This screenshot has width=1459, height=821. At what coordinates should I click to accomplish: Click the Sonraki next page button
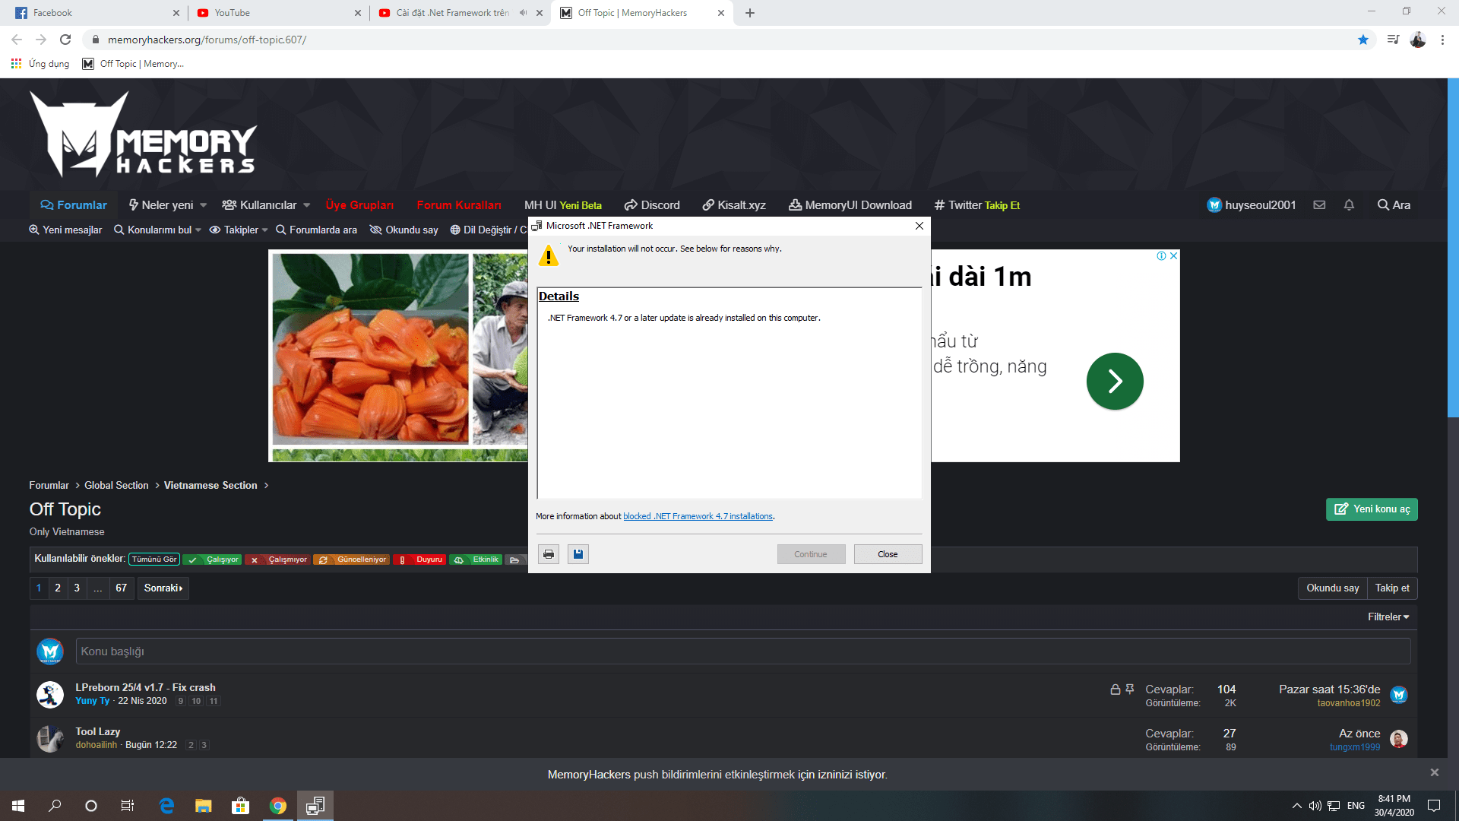click(163, 588)
